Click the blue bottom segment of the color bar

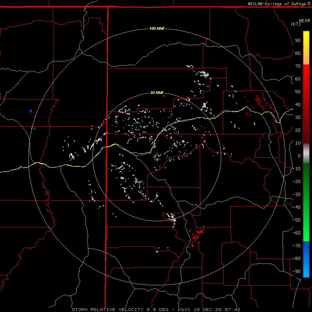pyautogui.click(x=306, y=259)
